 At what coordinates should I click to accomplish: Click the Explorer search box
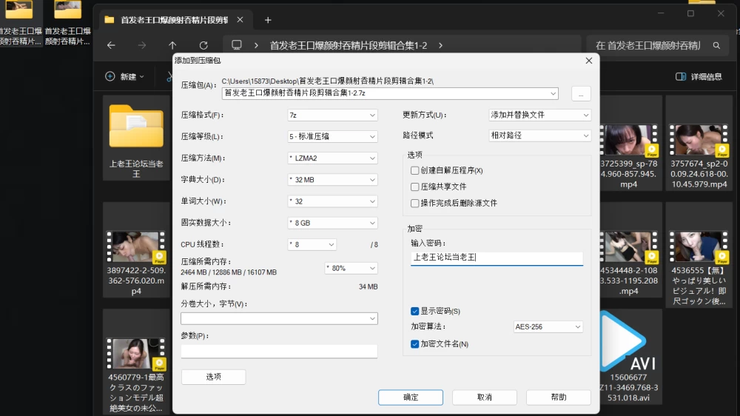tap(657, 45)
